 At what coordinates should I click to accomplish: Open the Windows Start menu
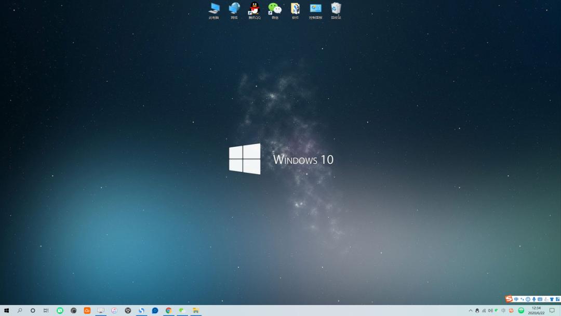coord(6,310)
